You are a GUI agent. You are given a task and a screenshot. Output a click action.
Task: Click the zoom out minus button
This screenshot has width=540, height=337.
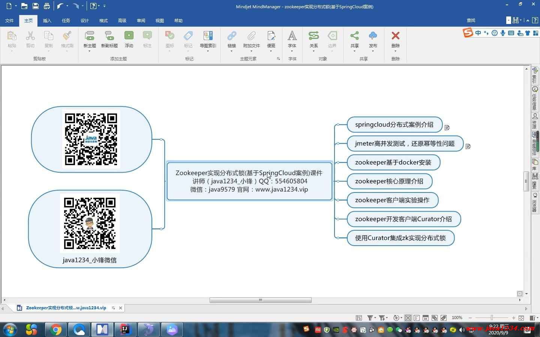470,318
